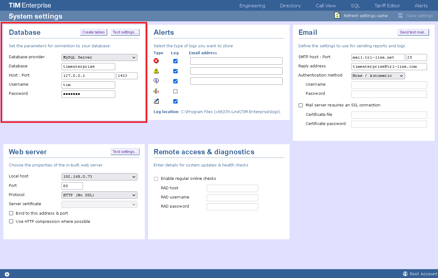Open the gear icon in the status bar
This screenshot has width=438, height=278.
point(7,274)
